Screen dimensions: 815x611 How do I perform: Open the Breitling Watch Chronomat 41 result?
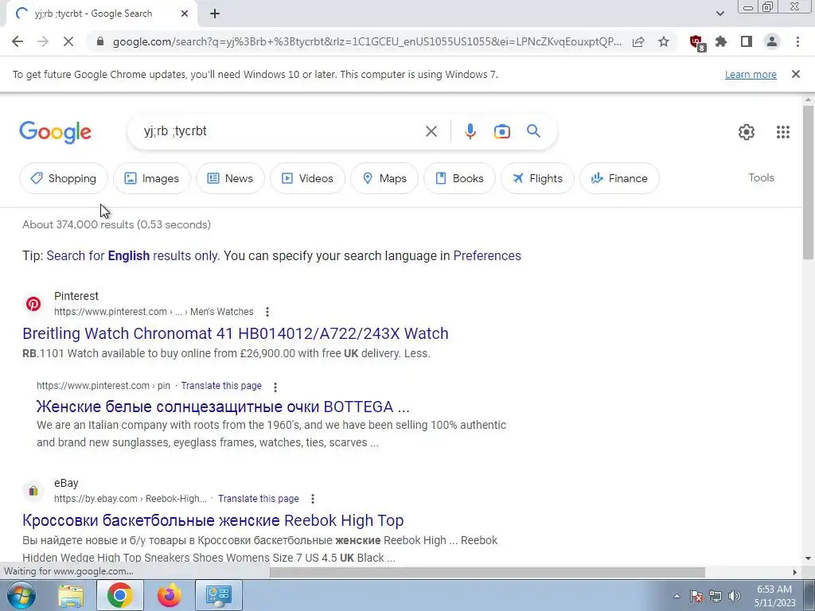coord(236,333)
